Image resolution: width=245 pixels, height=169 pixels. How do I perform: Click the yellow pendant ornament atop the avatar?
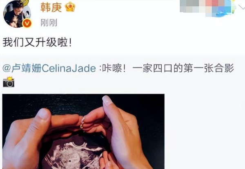click(24, 2)
